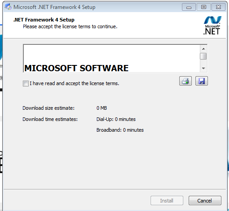Screen dimensions: 229x211
Task: Click license scrollbar up arrow
Action: pyautogui.click(x=203, y=49)
